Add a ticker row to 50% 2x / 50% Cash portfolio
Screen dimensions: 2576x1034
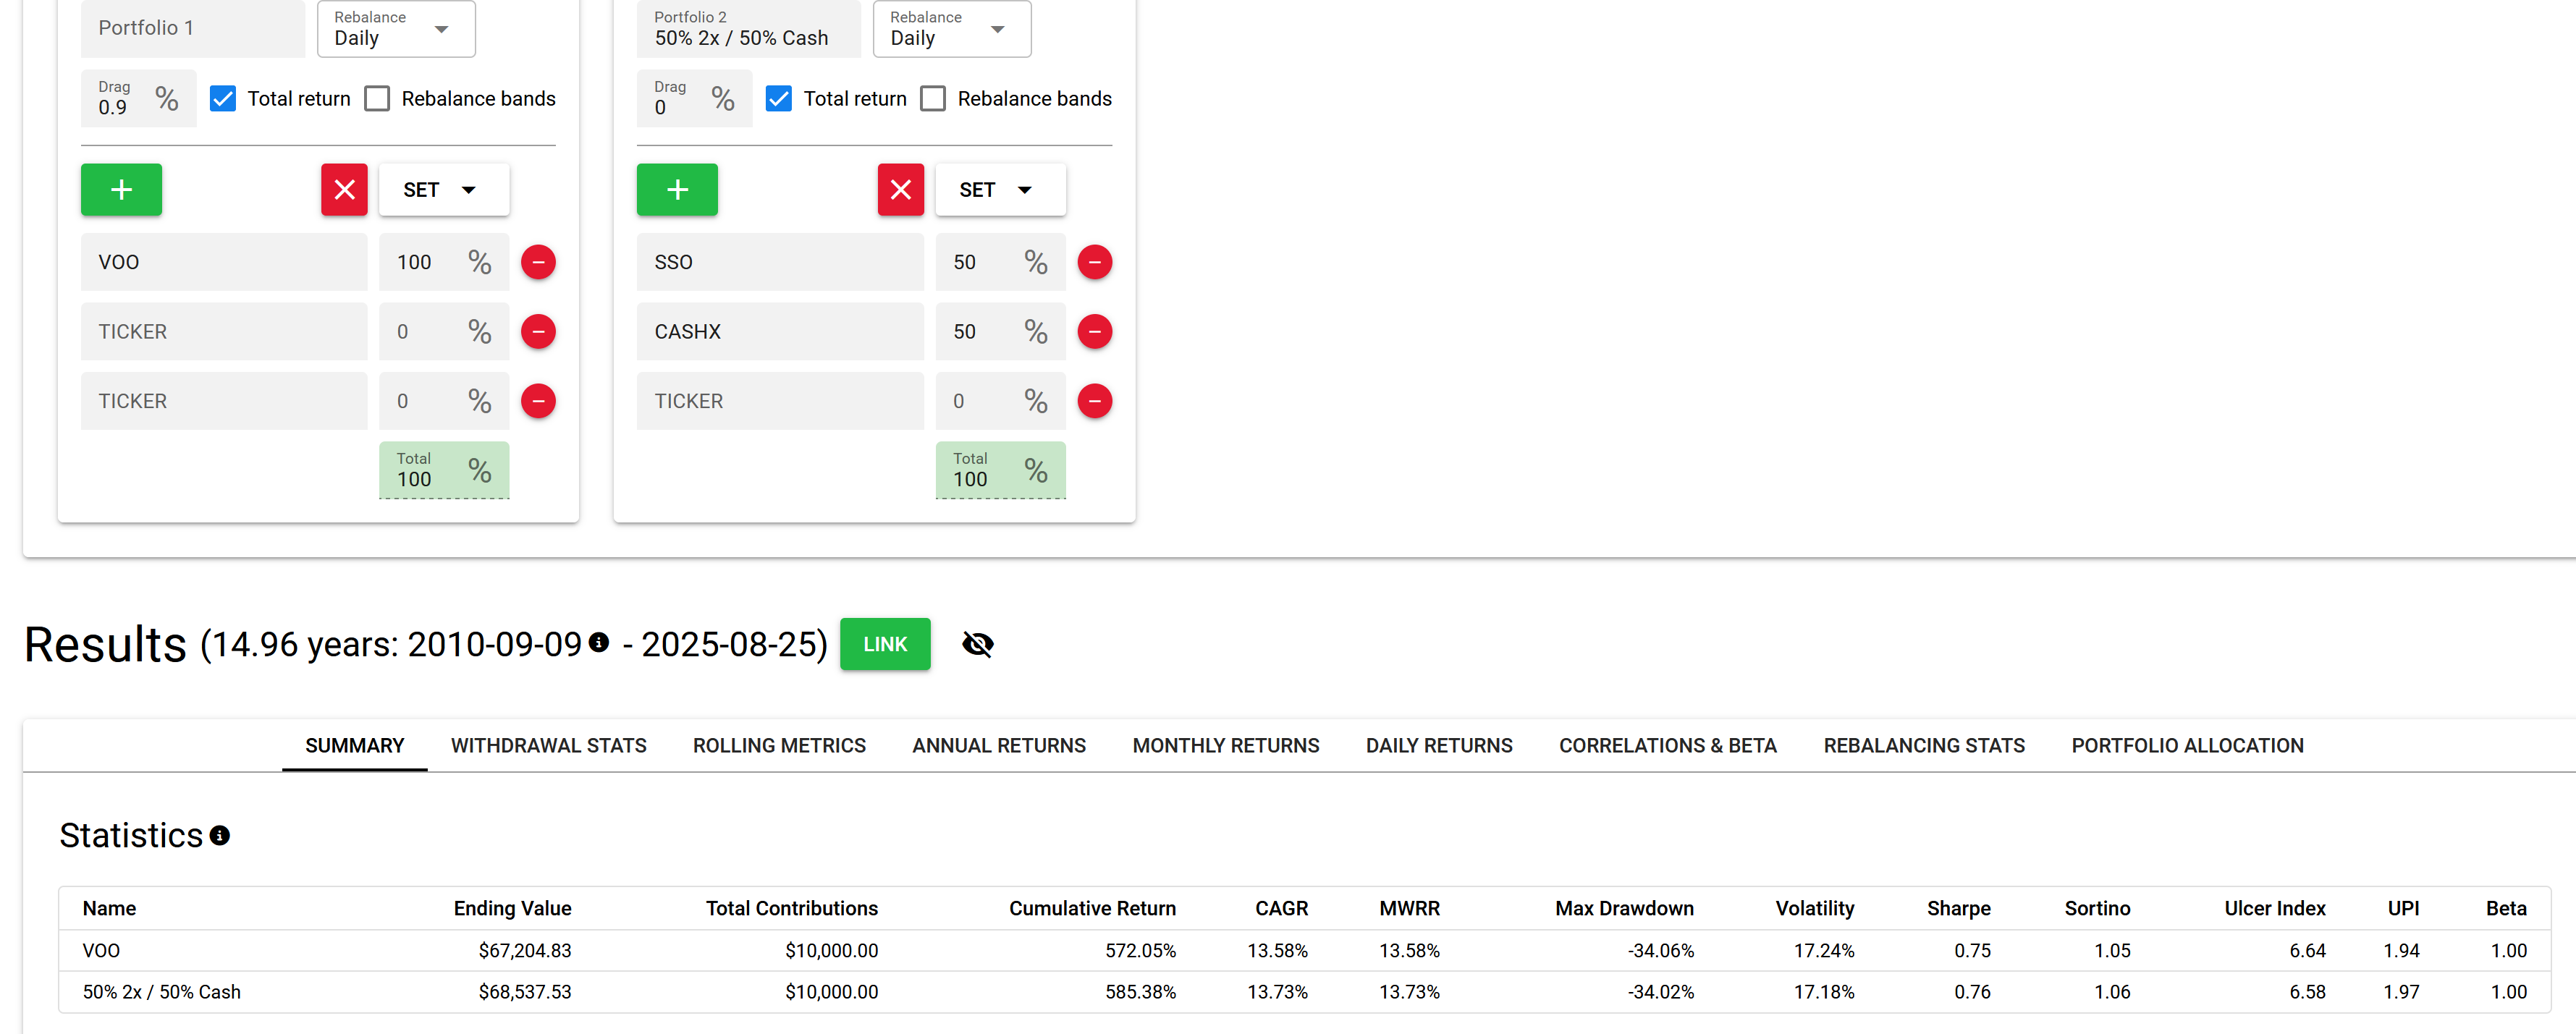(x=677, y=189)
